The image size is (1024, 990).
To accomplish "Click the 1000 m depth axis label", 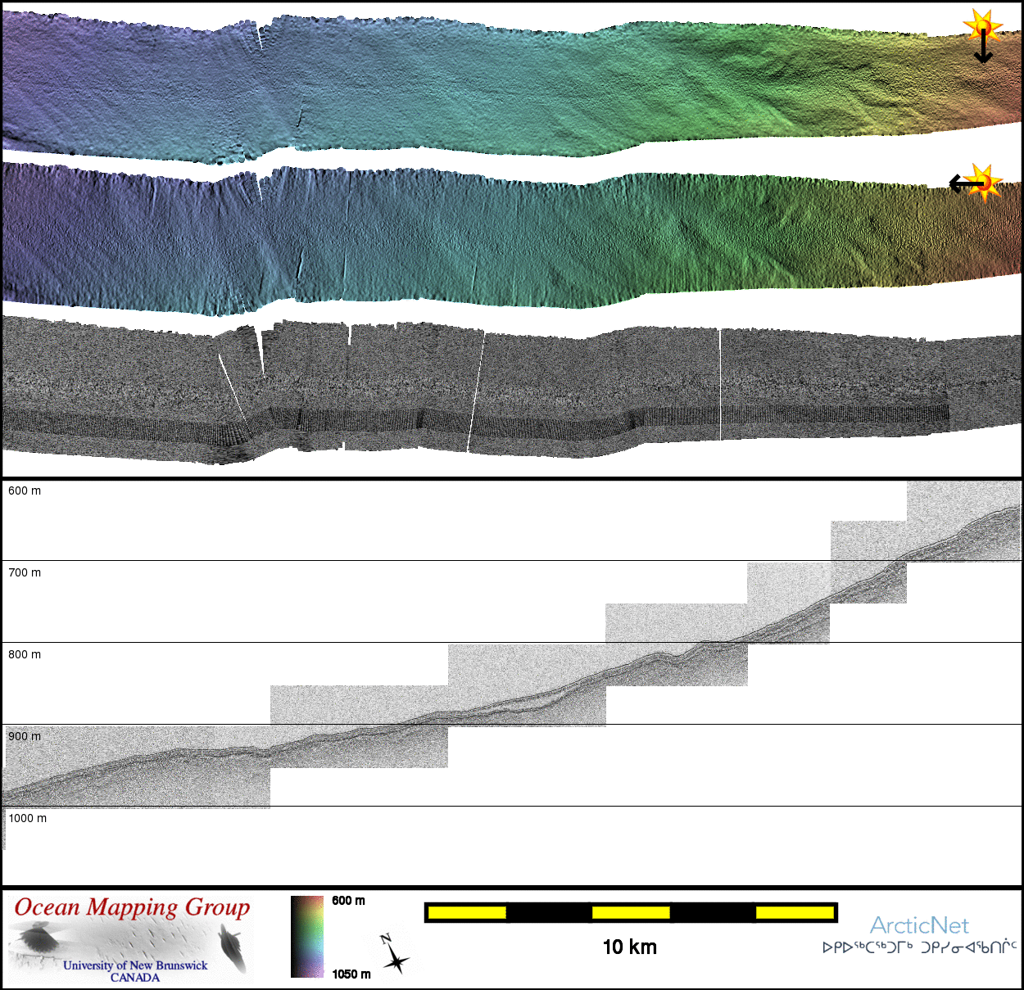I will point(28,819).
